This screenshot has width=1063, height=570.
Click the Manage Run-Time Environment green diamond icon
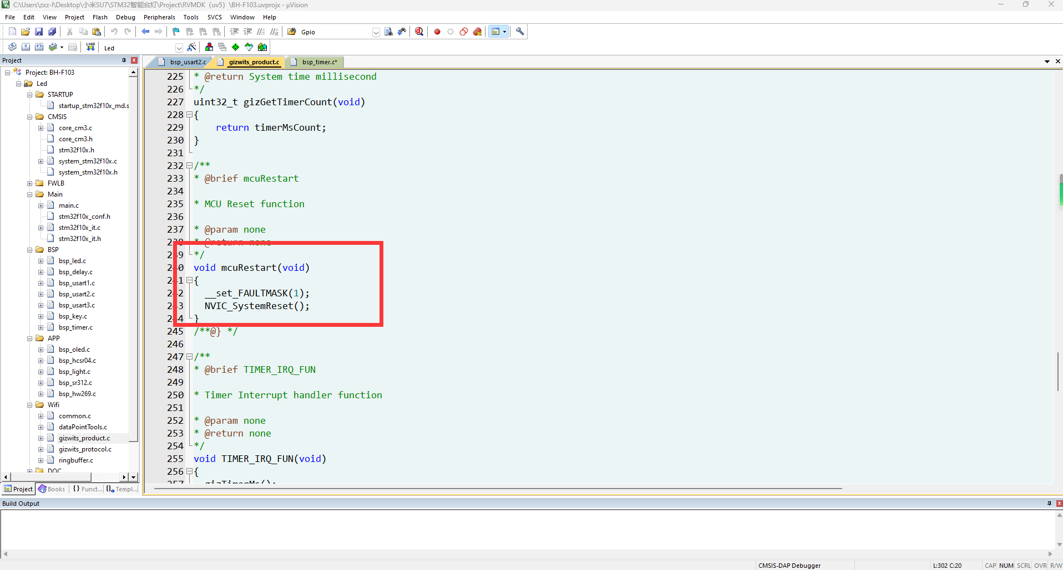[x=236, y=47]
